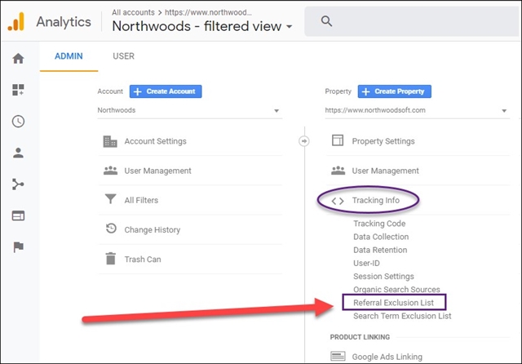Screen dimensions: 522x364
Task: Open the Customization dashboard icon
Action: (18, 90)
